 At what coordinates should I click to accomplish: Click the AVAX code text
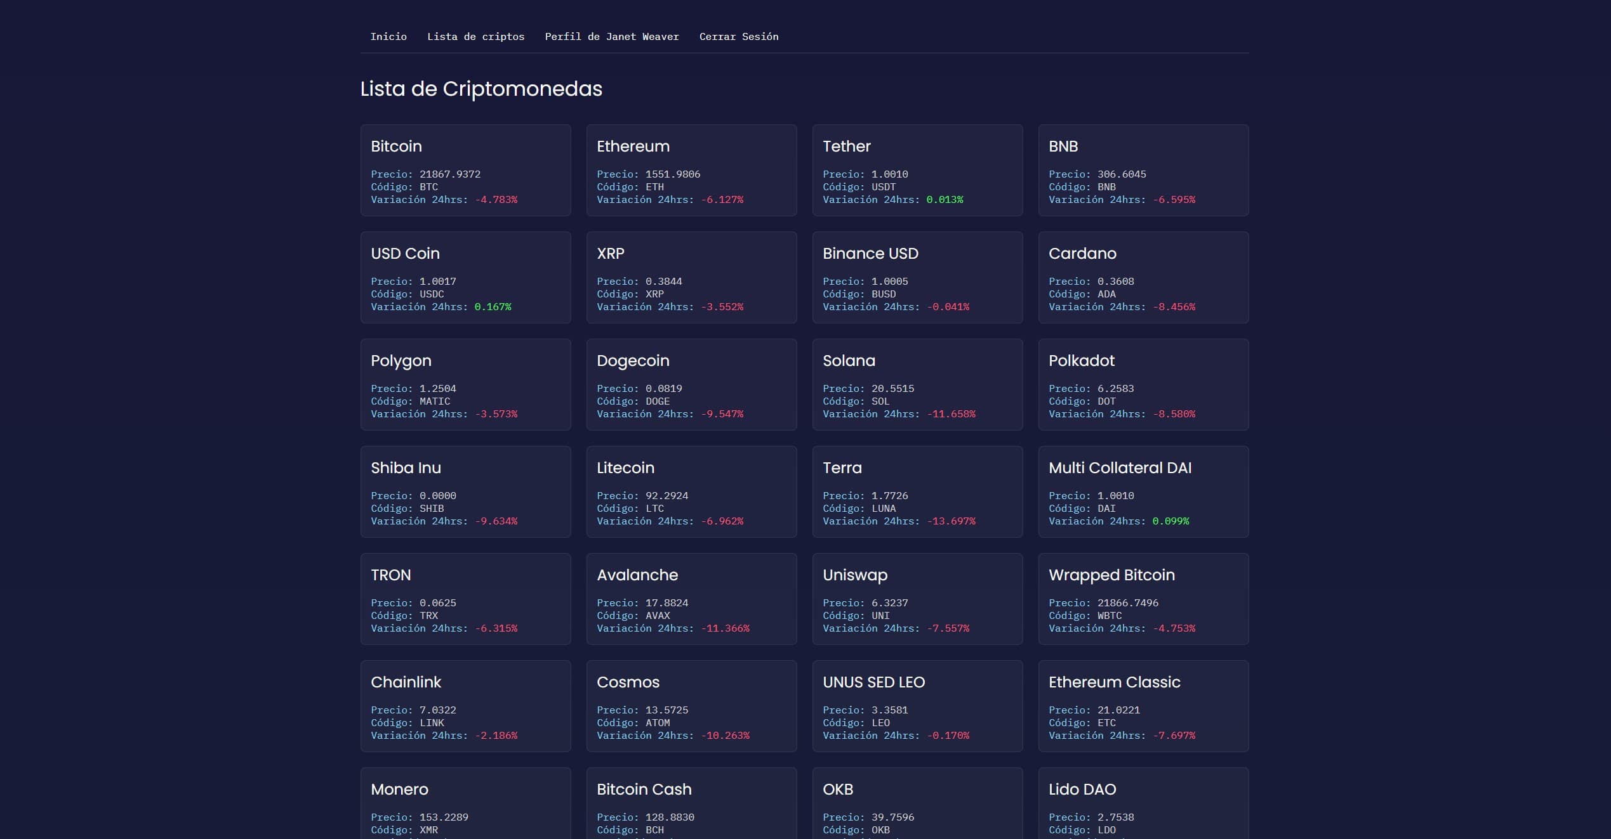click(x=658, y=616)
